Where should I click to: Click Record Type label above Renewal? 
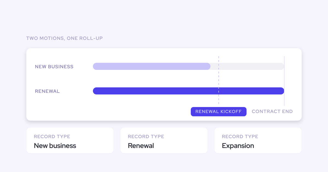(x=146, y=137)
